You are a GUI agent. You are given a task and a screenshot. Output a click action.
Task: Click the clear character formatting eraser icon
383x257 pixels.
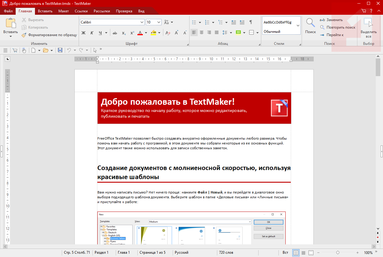(168, 33)
